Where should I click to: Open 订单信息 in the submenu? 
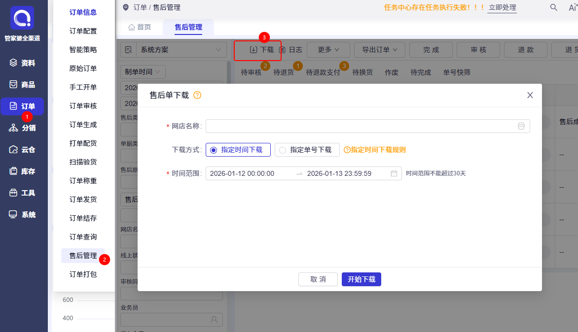[83, 12]
